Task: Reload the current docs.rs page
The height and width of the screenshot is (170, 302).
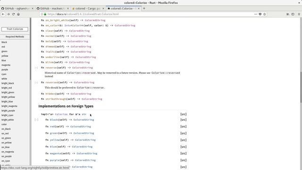Action: tap(13, 14)
